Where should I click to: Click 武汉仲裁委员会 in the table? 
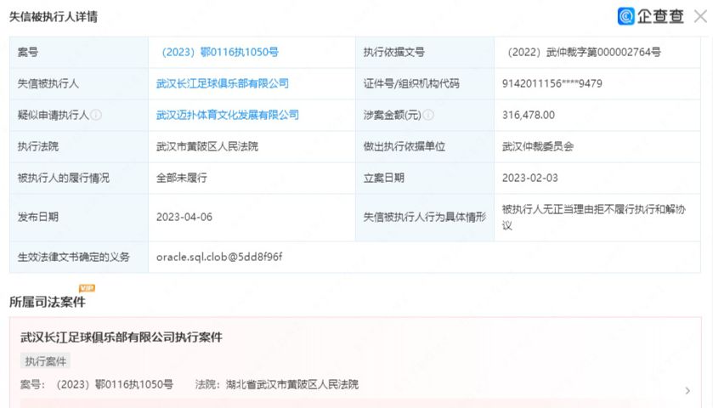[537, 146]
